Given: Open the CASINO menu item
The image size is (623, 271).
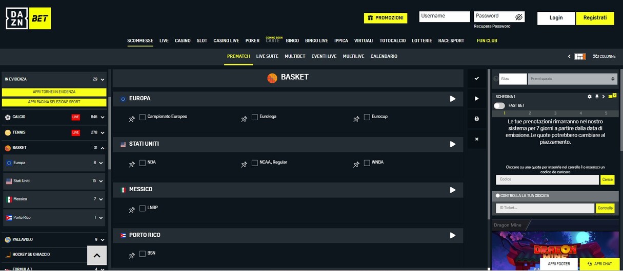Looking at the screenshot, I should click(183, 40).
